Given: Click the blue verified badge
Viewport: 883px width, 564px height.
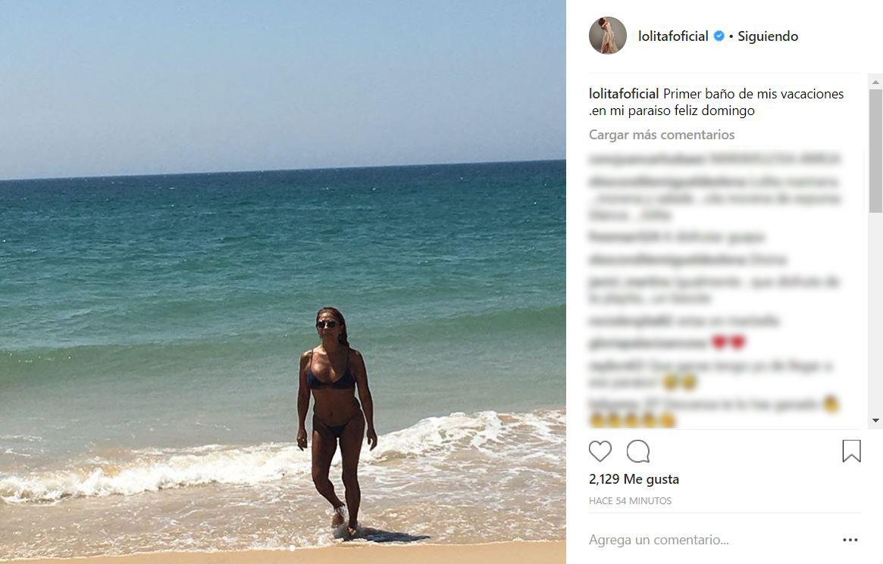Looking at the screenshot, I should [x=719, y=36].
